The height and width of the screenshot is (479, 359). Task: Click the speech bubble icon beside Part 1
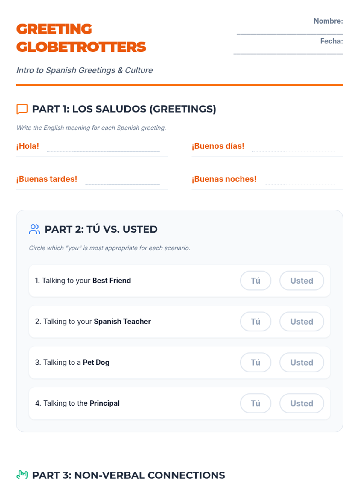[x=22, y=109]
